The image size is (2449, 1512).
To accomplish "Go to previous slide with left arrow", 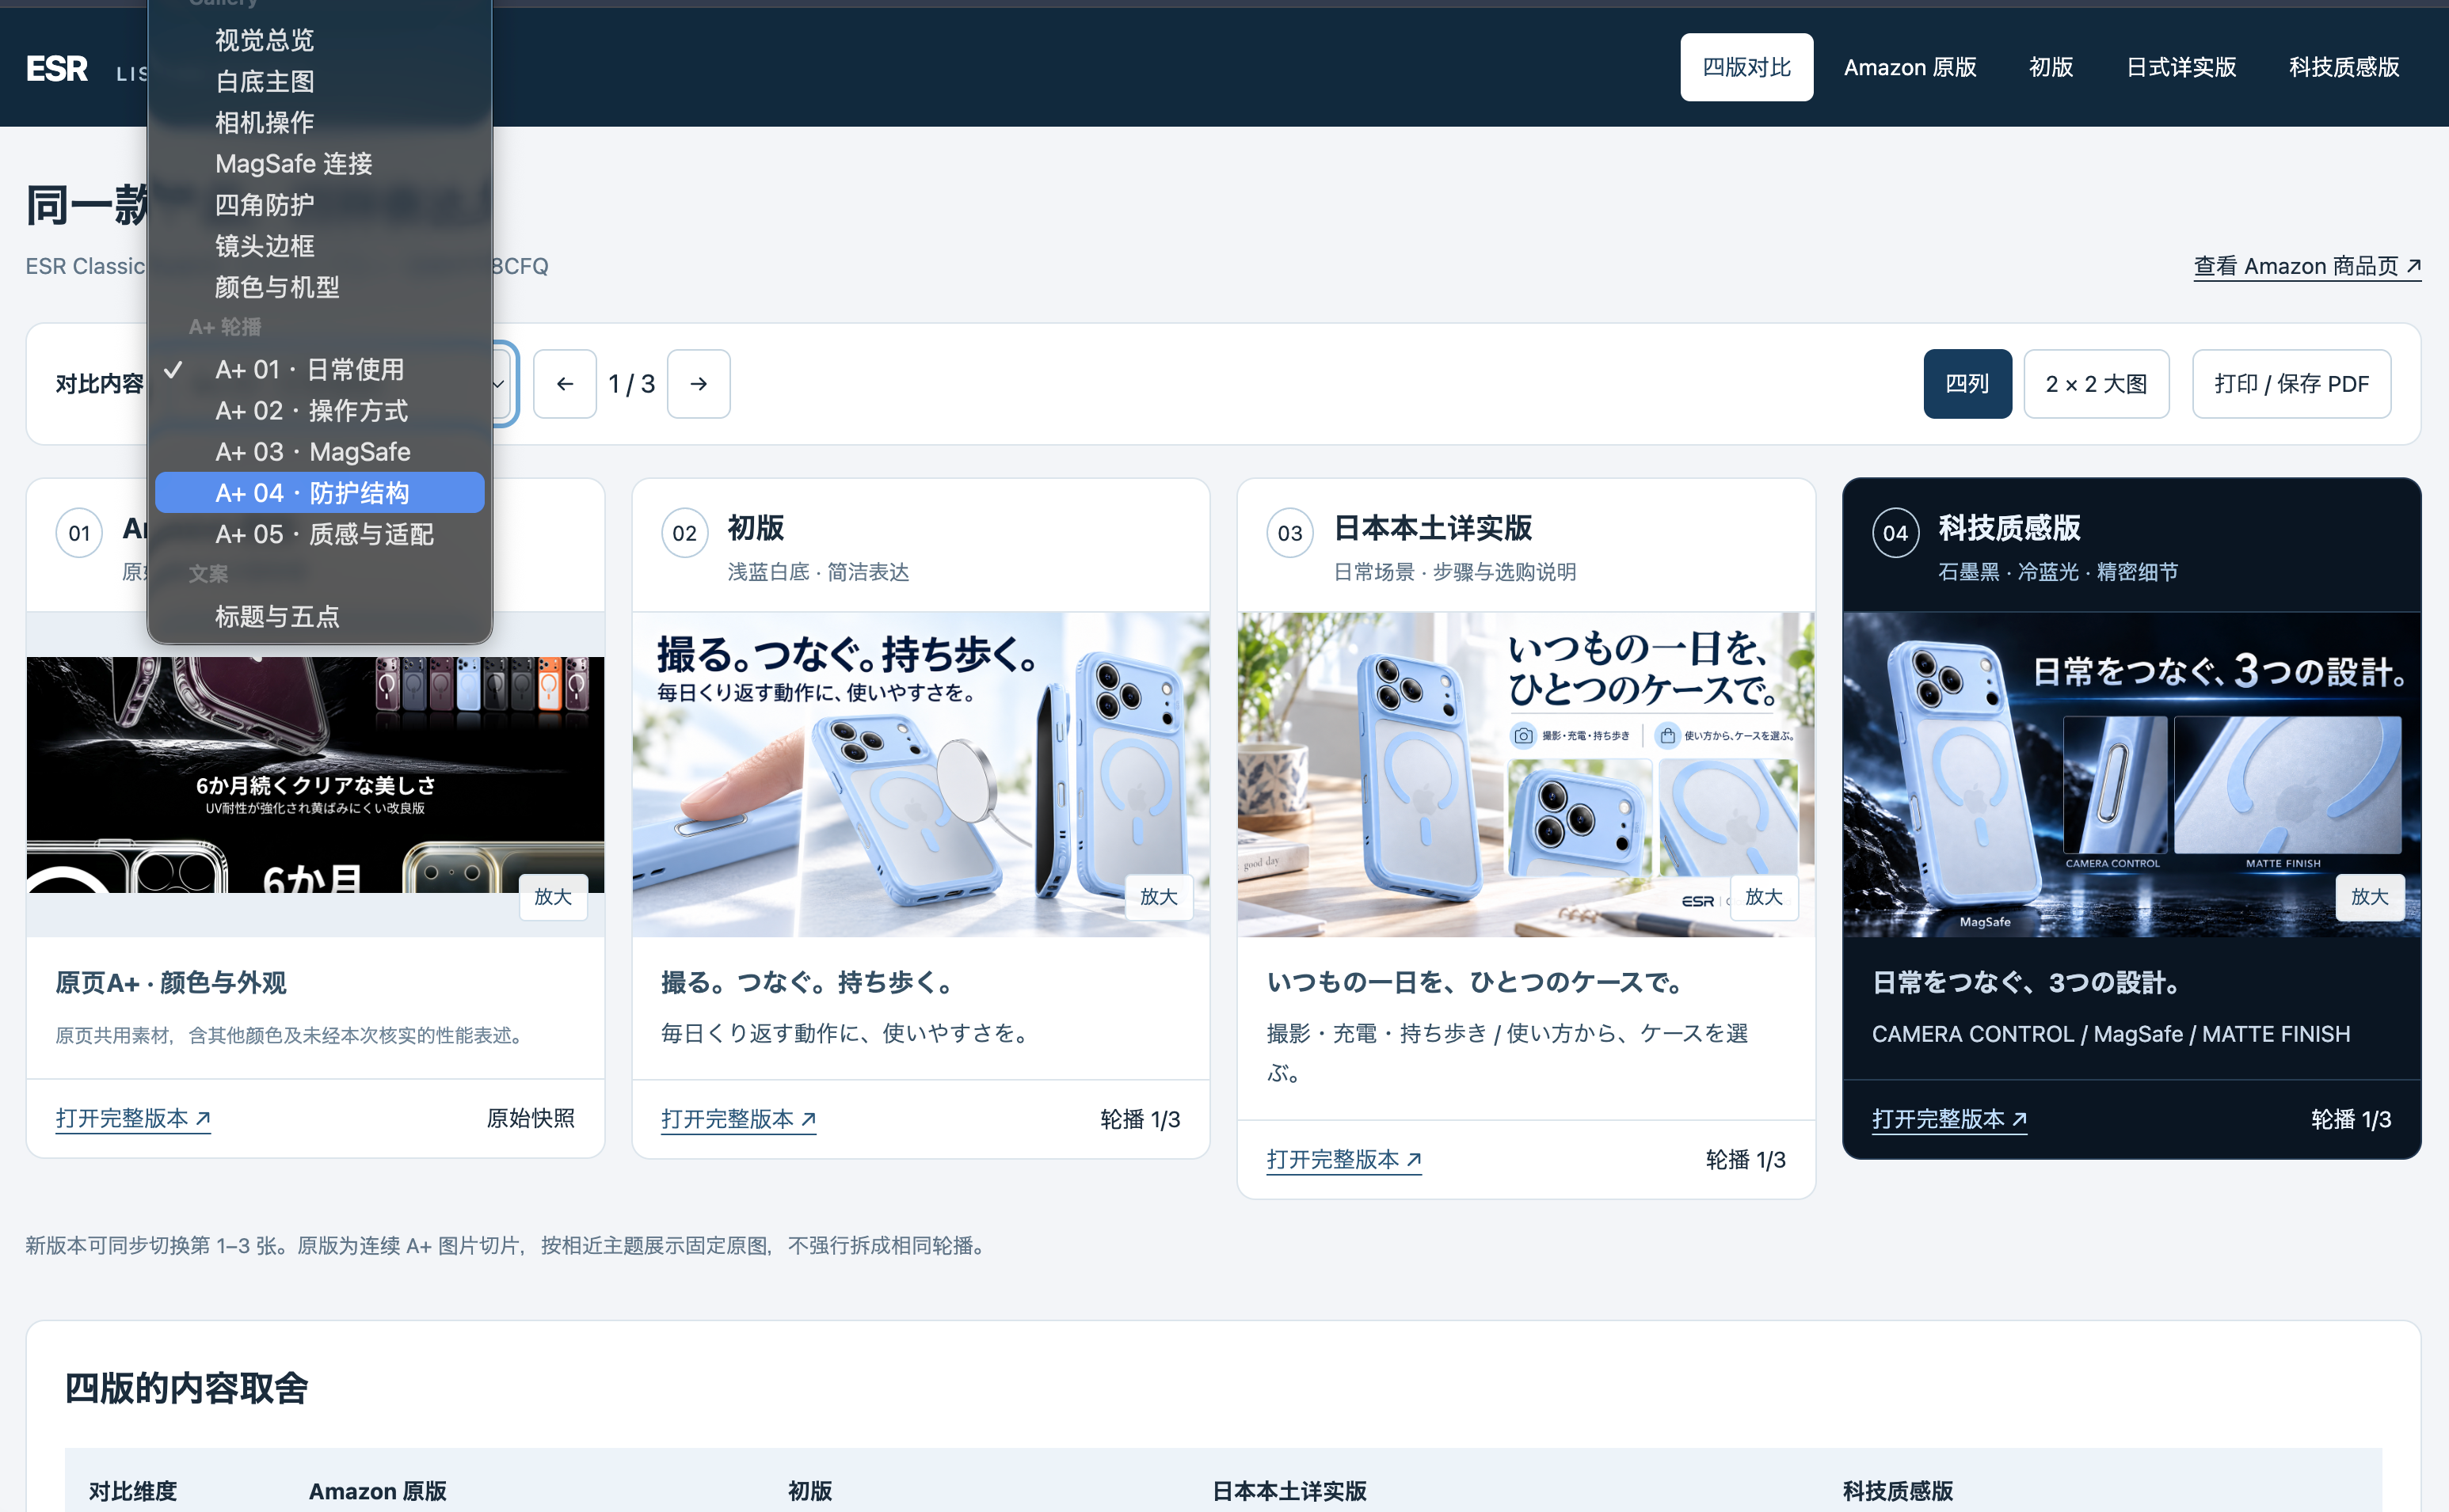I will click(x=564, y=384).
